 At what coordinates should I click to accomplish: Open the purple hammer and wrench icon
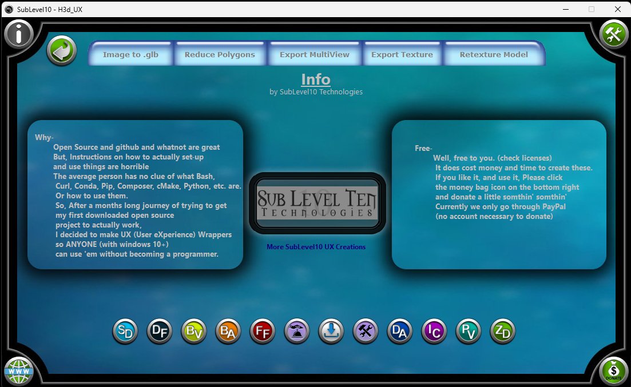point(366,331)
